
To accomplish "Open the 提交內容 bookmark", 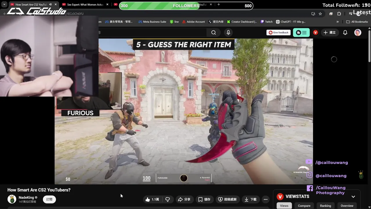I will click(x=216, y=22).
